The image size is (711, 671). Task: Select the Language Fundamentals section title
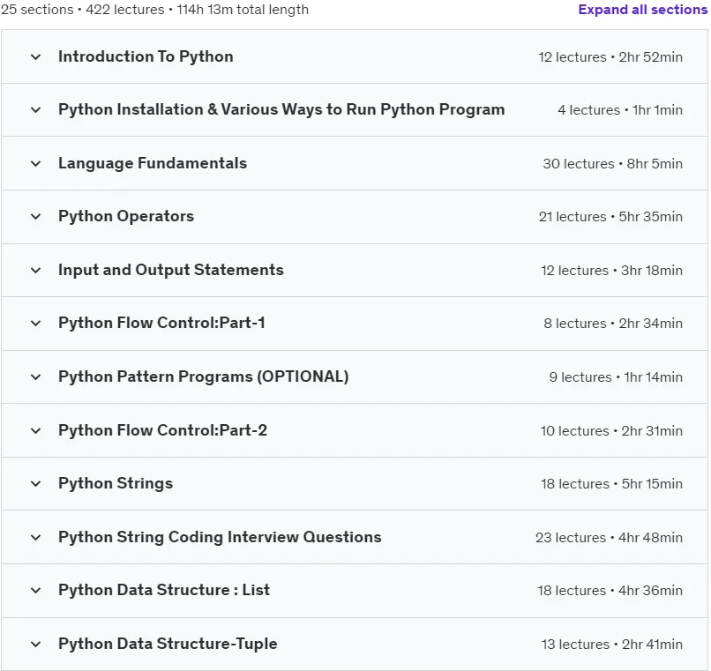click(x=153, y=163)
